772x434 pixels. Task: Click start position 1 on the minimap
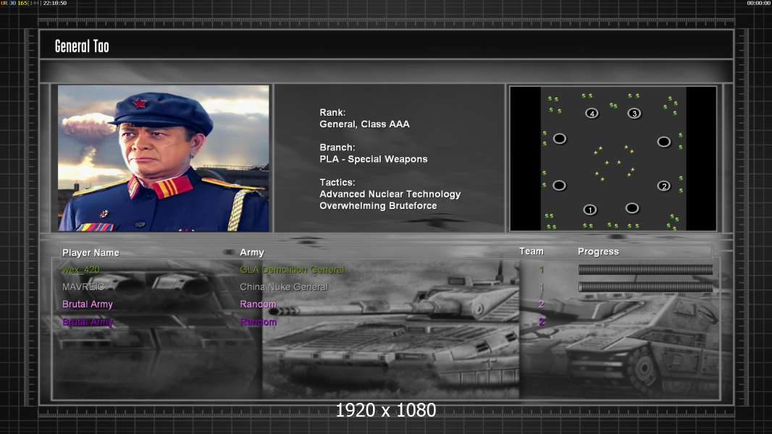point(590,210)
